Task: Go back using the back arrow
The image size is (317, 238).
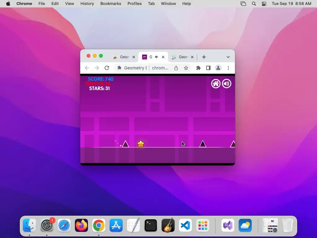Action: pos(87,68)
